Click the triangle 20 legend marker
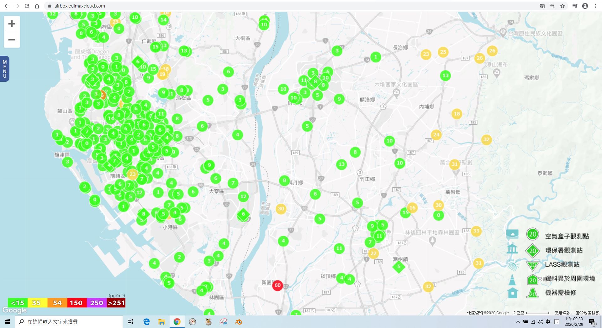Image resolution: width=602 pixels, height=328 pixels. pyautogui.click(x=533, y=266)
